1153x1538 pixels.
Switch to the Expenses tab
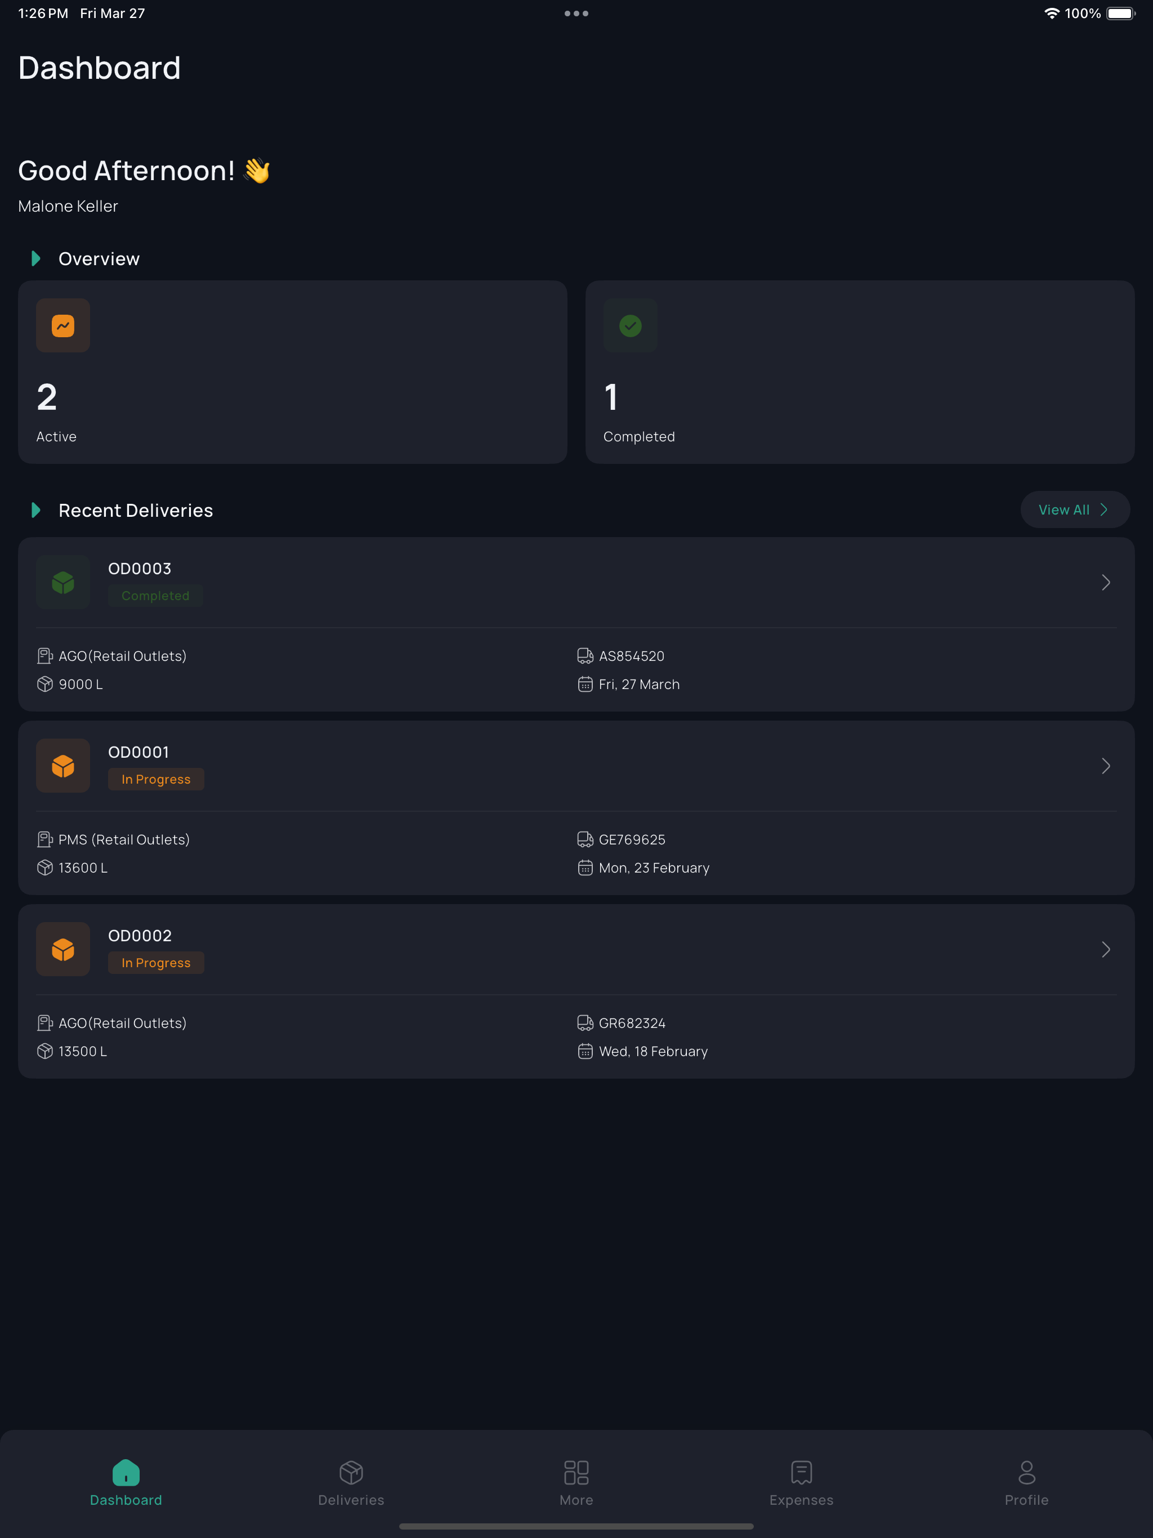pyautogui.click(x=801, y=1482)
